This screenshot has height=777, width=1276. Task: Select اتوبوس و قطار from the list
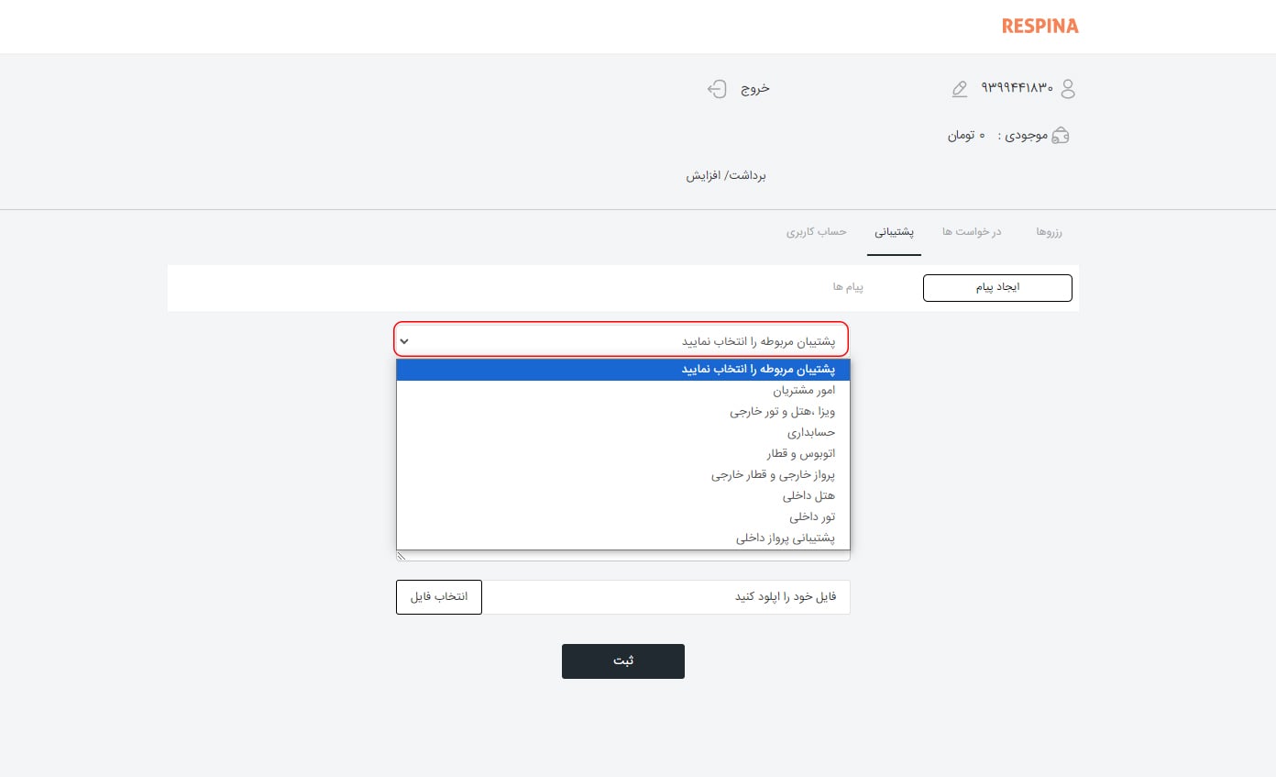pyautogui.click(x=801, y=453)
